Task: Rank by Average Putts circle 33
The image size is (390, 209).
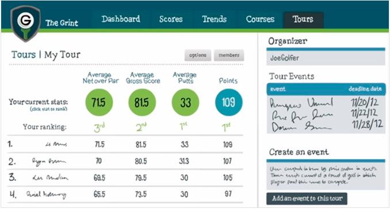Action: click(x=185, y=103)
